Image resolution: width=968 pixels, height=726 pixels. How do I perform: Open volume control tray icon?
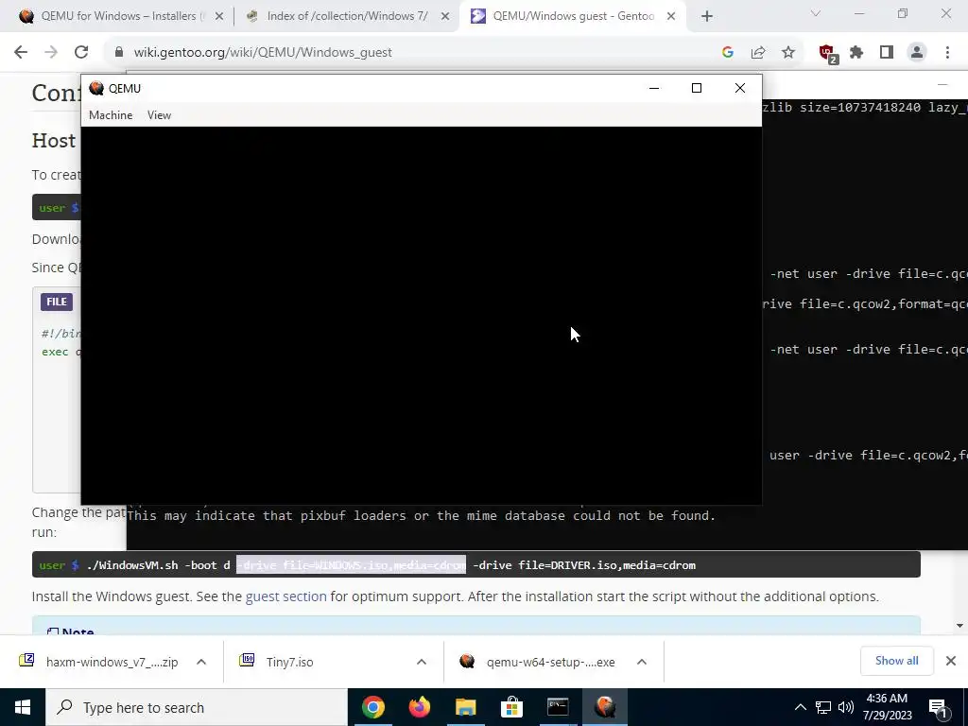(846, 707)
